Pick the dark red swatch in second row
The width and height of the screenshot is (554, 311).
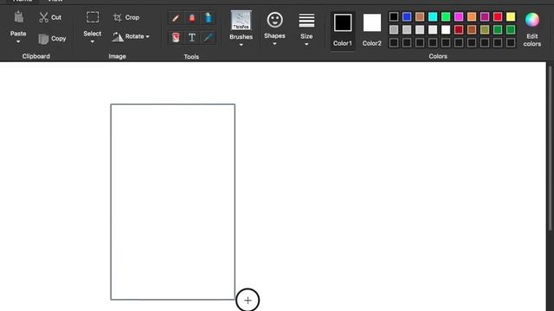(459, 29)
